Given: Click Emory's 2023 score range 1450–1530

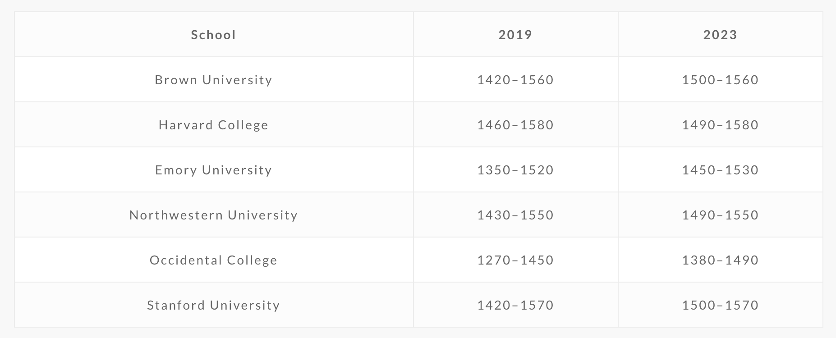Looking at the screenshot, I should 720,170.
